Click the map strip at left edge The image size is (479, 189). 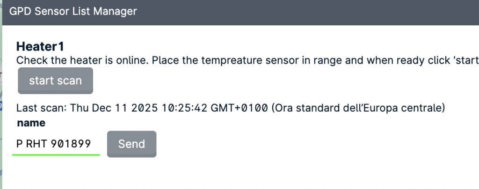click(x=1, y=94)
